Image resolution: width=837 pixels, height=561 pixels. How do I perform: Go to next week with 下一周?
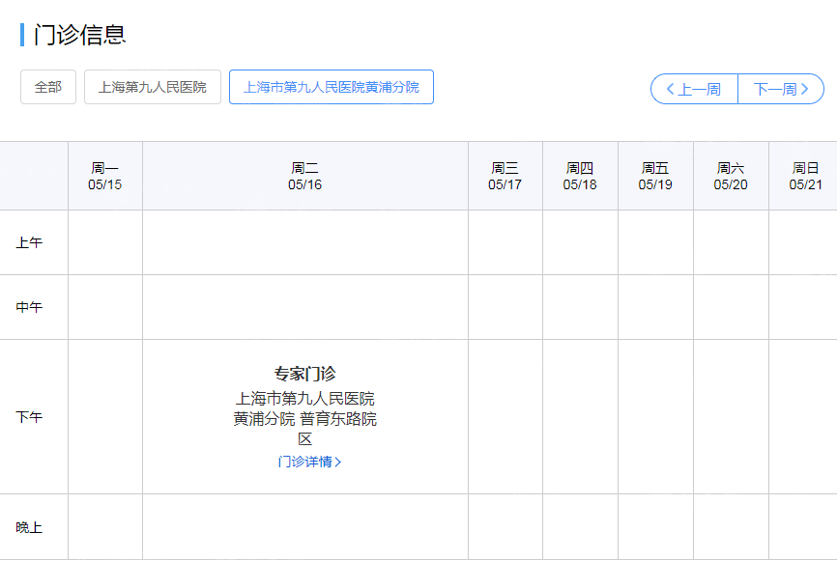(781, 90)
